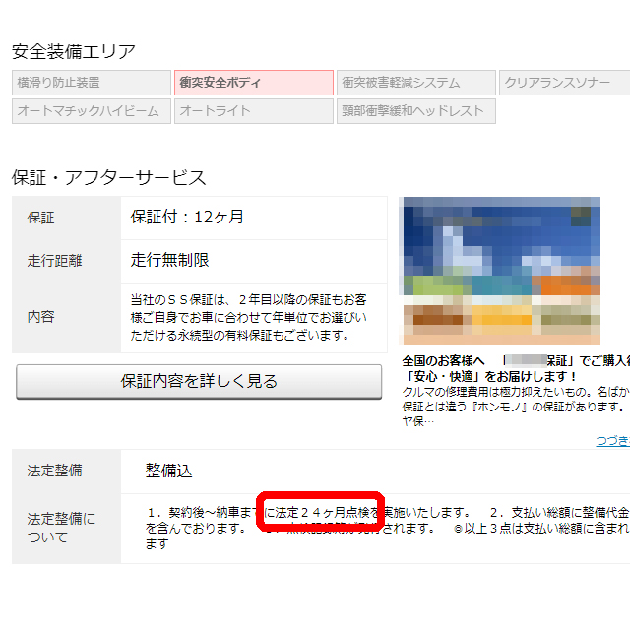Open 保証内容を詳しく見る button
This screenshot has width=630, height=630.
coord(199,382)
